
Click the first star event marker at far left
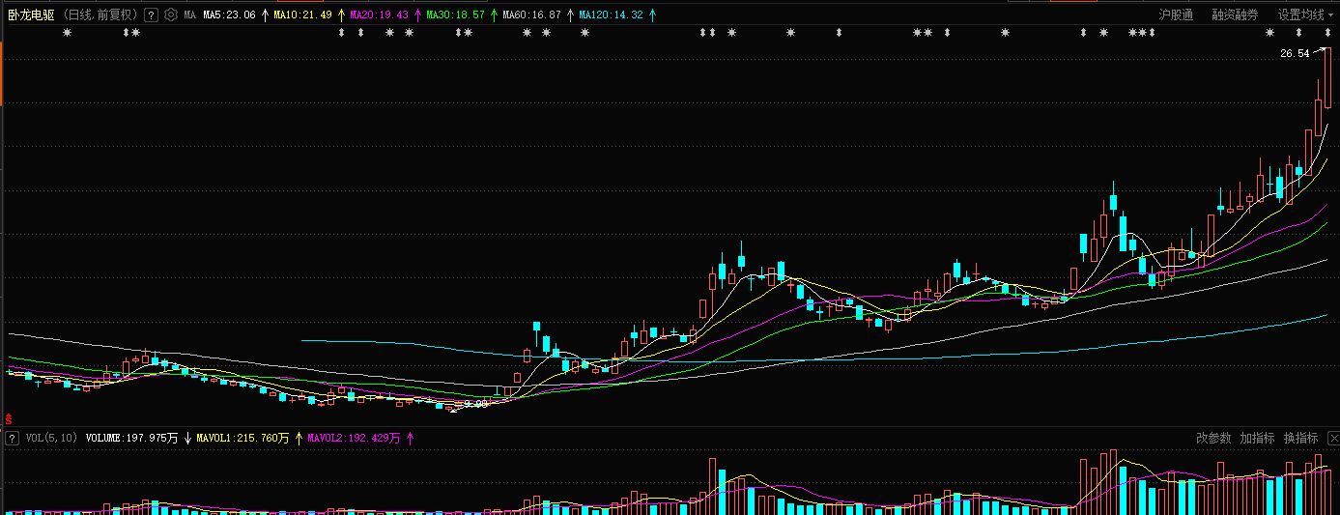click(x=67, y=33)
